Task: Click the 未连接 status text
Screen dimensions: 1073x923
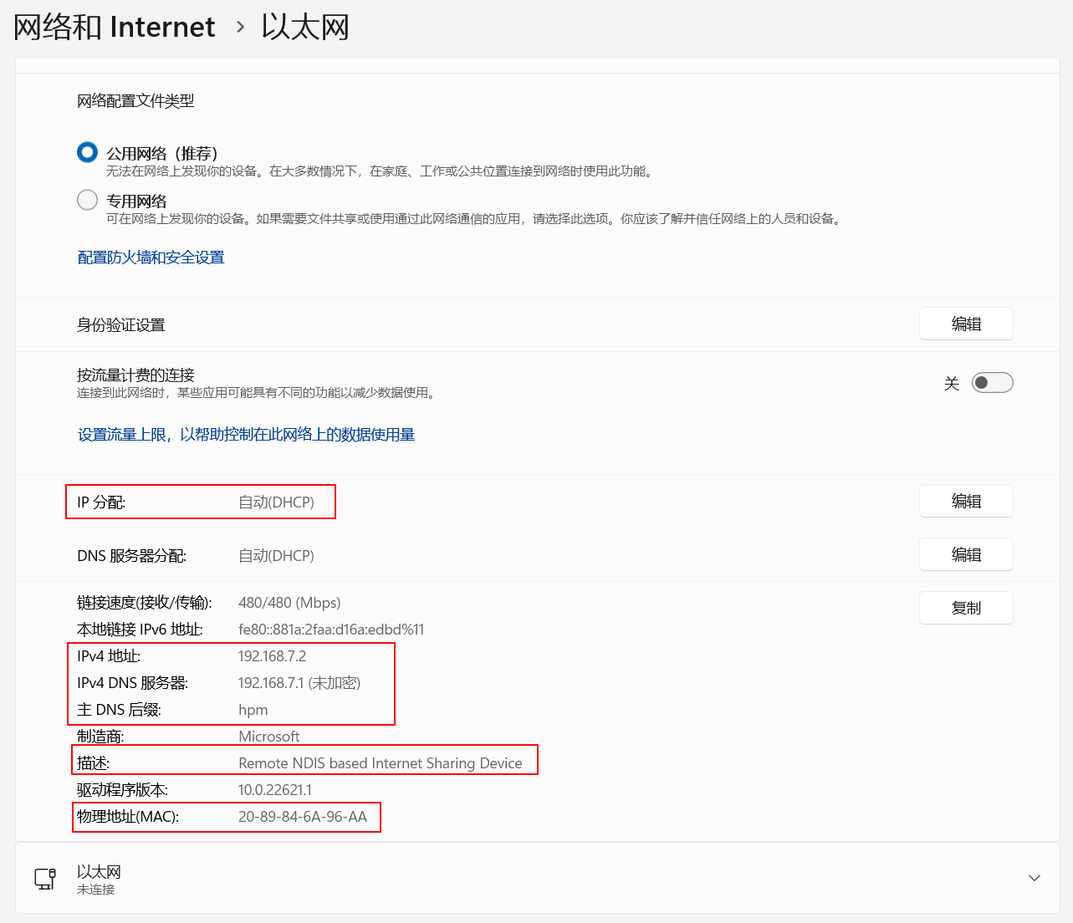Action: pos(96,890)
